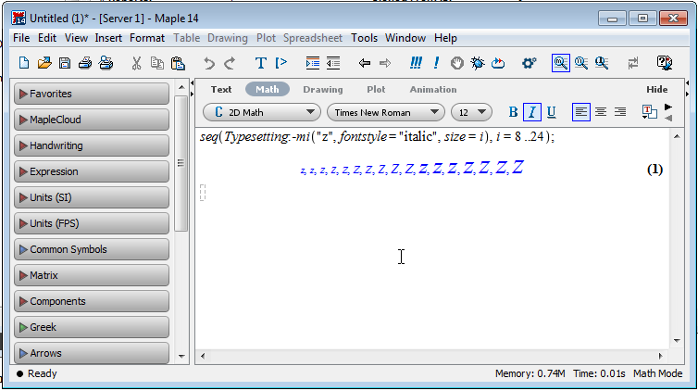Open the font size 12 dropdown
This screenshot has height=391, width=698.
click(472, 112)
